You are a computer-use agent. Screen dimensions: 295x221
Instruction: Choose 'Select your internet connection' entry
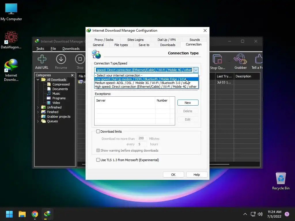[x=146, y=75]
